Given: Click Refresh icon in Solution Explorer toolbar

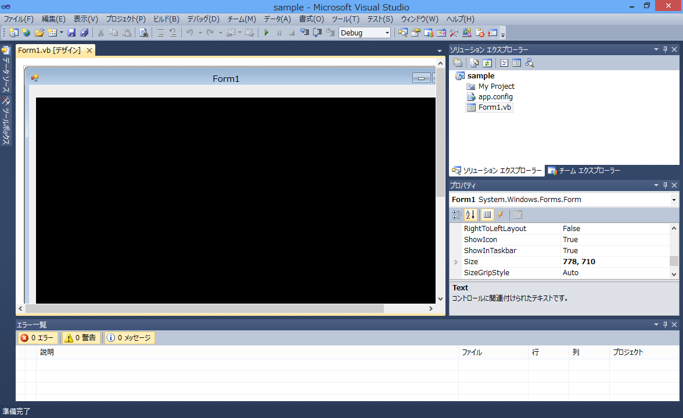Looking at the screenshot, I should coord(487,63).
